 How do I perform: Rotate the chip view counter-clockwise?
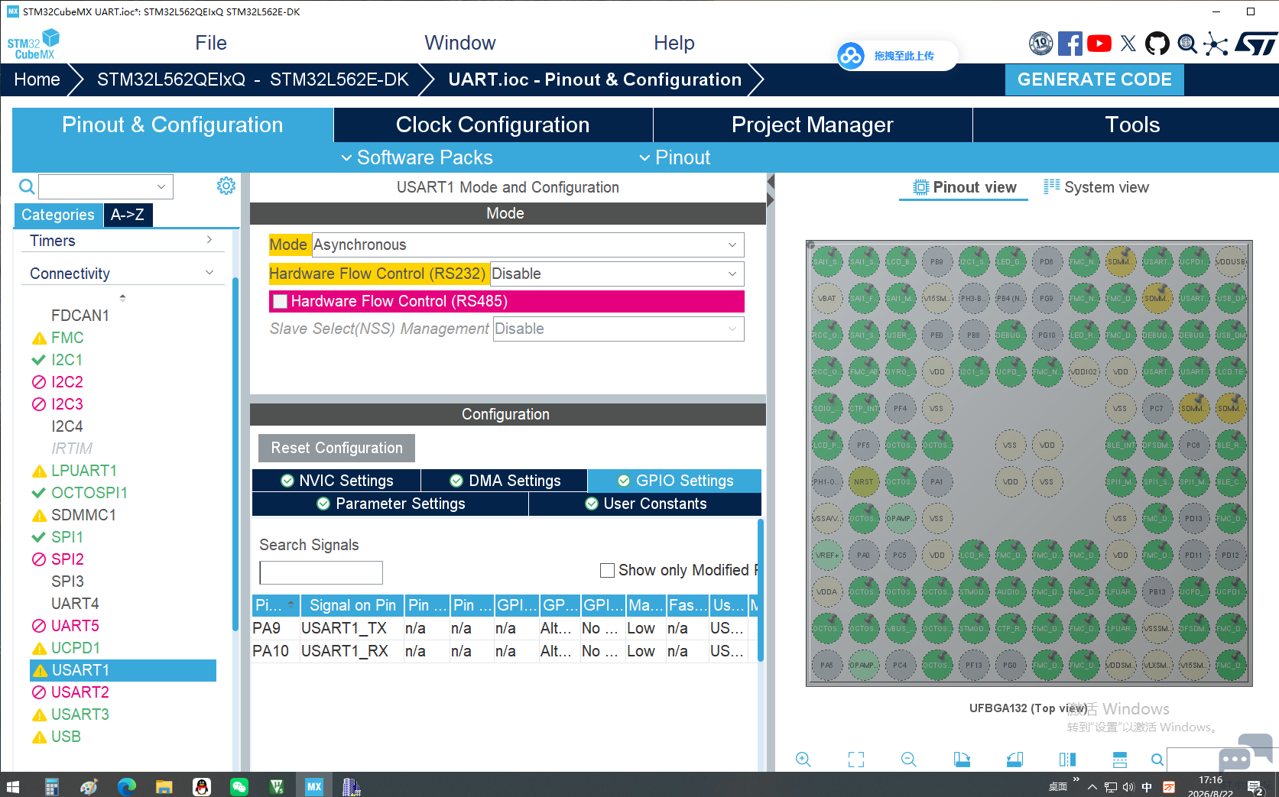point(1014,759)
